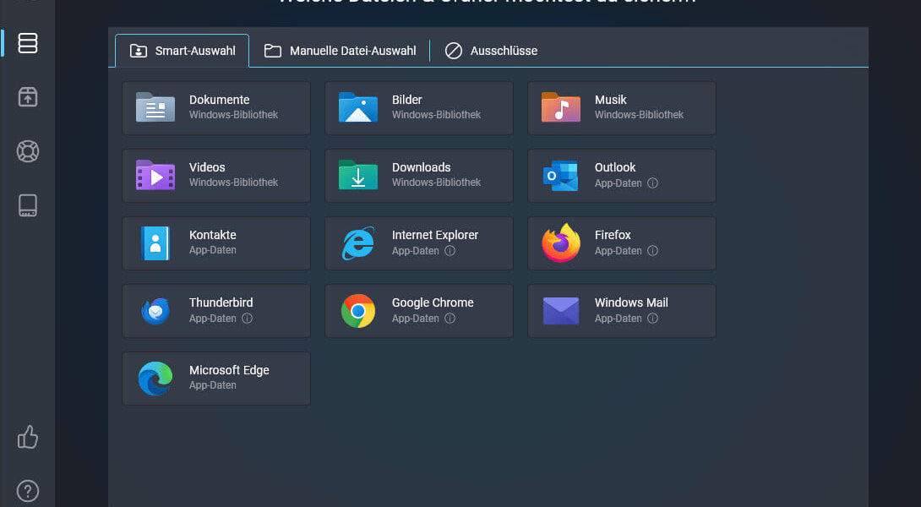Select Dokumente for backup
921x507 pixels.
pyautogui.click(x=216, y=107)
